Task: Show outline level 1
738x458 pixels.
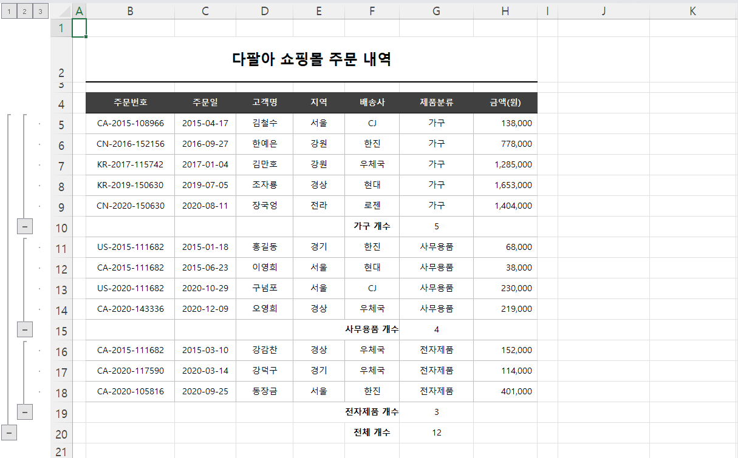Action: (x=9, y=11)
